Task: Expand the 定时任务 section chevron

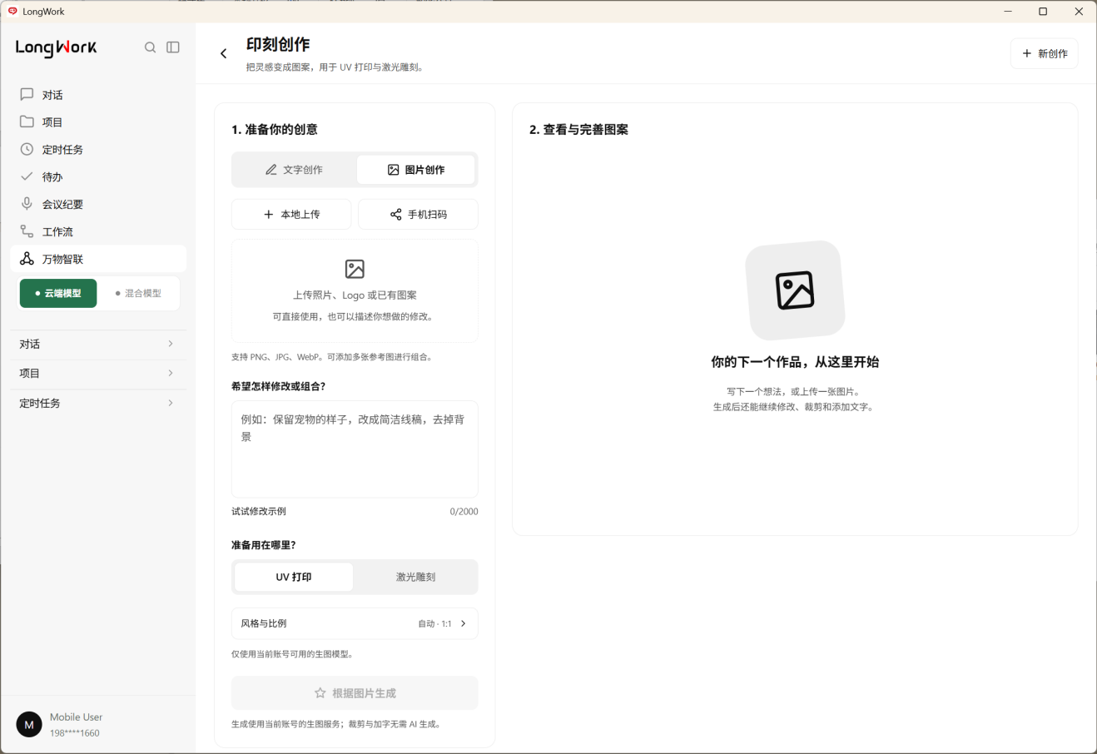Action: pyautogui.click(x=171, y=403)
